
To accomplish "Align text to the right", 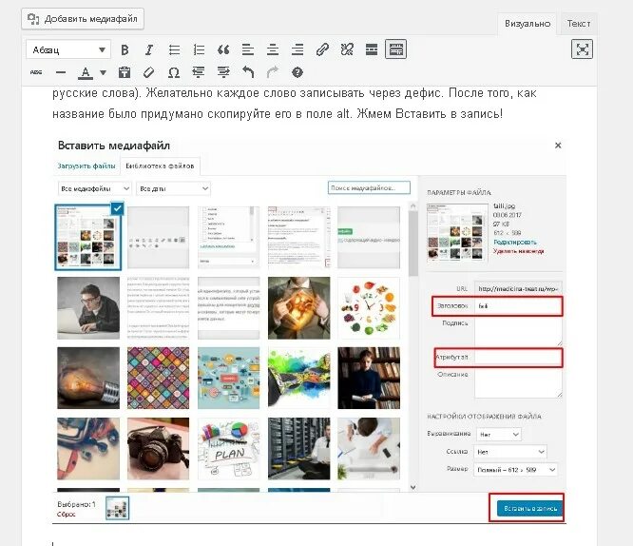I will coord(297,49).
